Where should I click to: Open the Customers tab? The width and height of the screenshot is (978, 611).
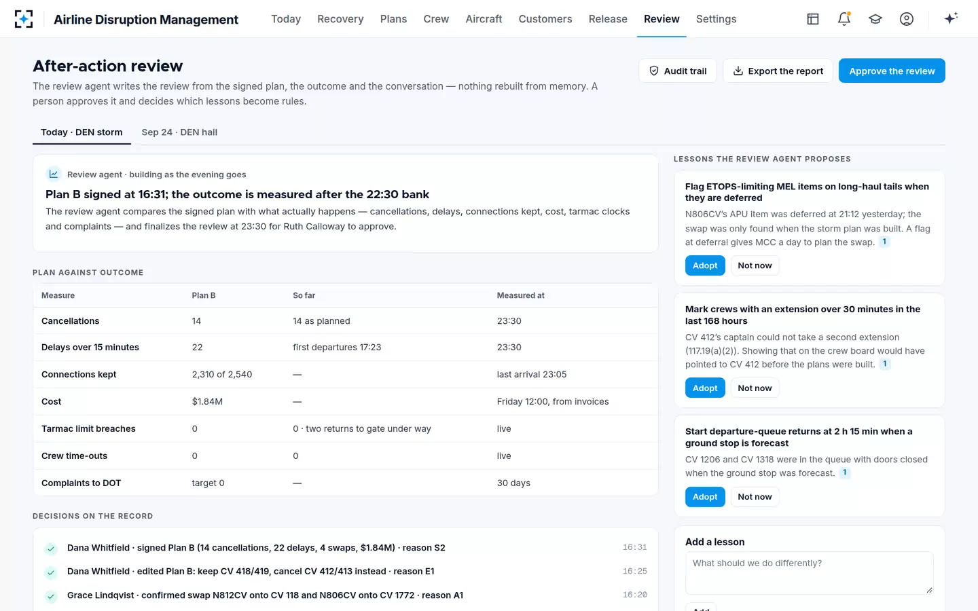545,19
